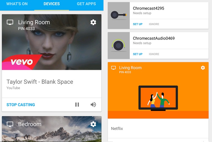Set up Chromecast4295
The width and height of the screenshot is (212, 142).
(138, 24)
